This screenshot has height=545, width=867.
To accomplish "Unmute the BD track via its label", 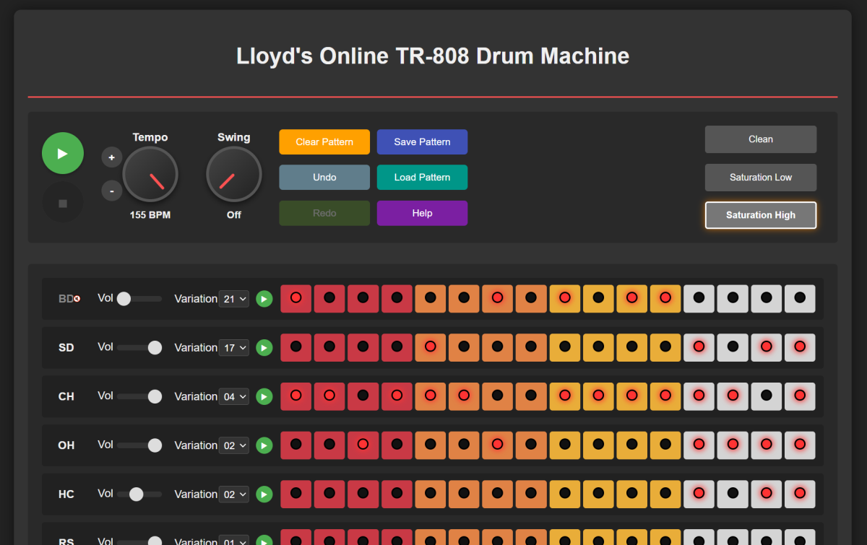I will point(68,299).
